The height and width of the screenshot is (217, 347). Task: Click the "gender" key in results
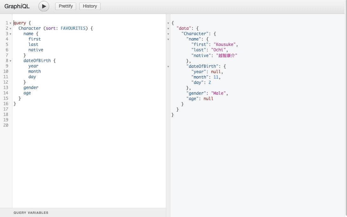[196, 93]
